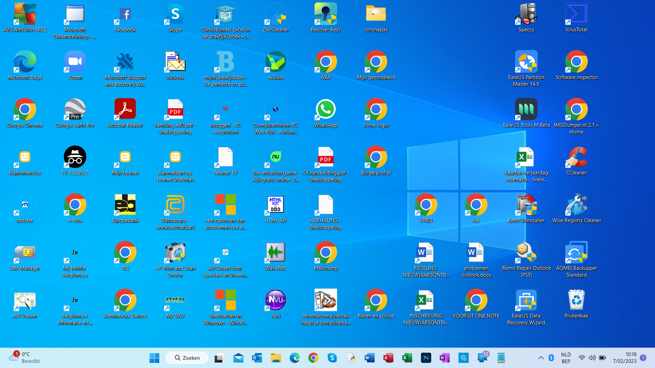Viewport: 655px width, 368px height.
Task: Select HP Print and Scan Doctor icon
Action: (x=175, y=260)
